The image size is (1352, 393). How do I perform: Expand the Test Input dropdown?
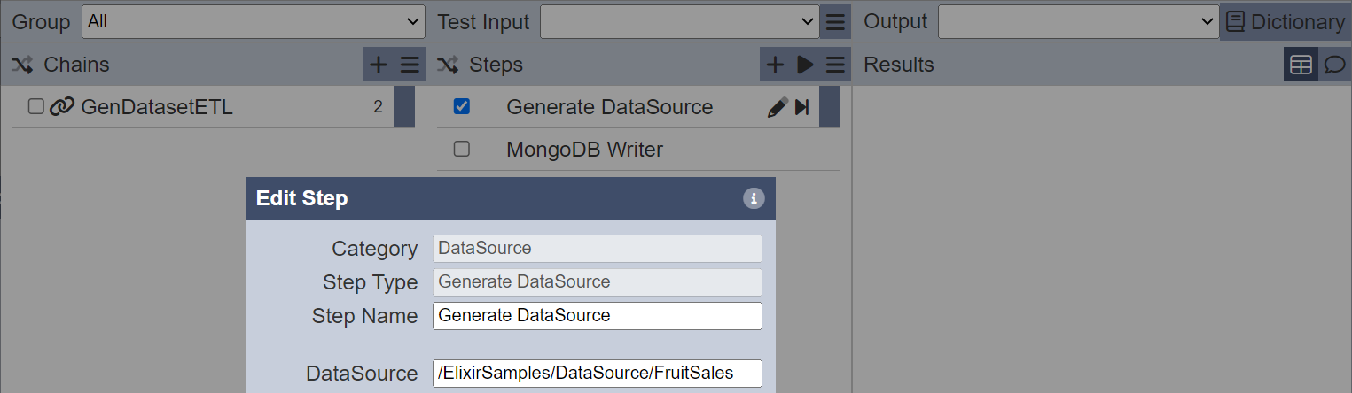pyautogui.click(x=680, y=21)
